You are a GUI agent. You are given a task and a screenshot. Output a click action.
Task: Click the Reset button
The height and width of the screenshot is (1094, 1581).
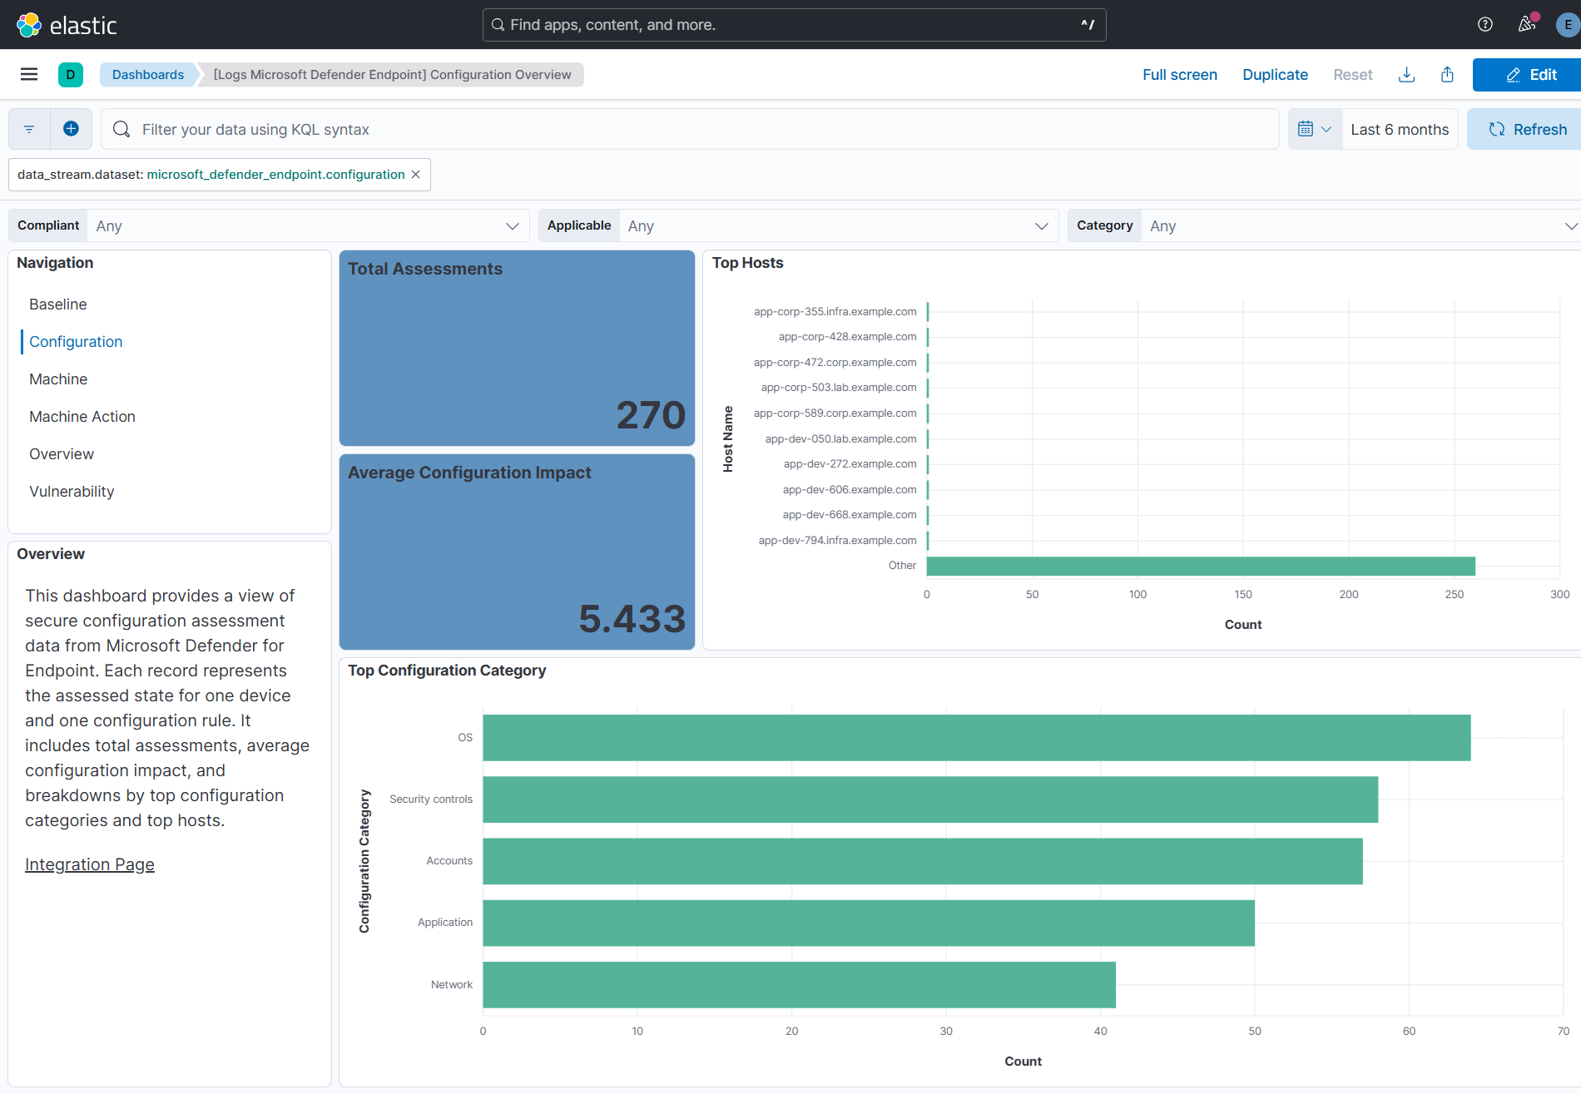1353,75
